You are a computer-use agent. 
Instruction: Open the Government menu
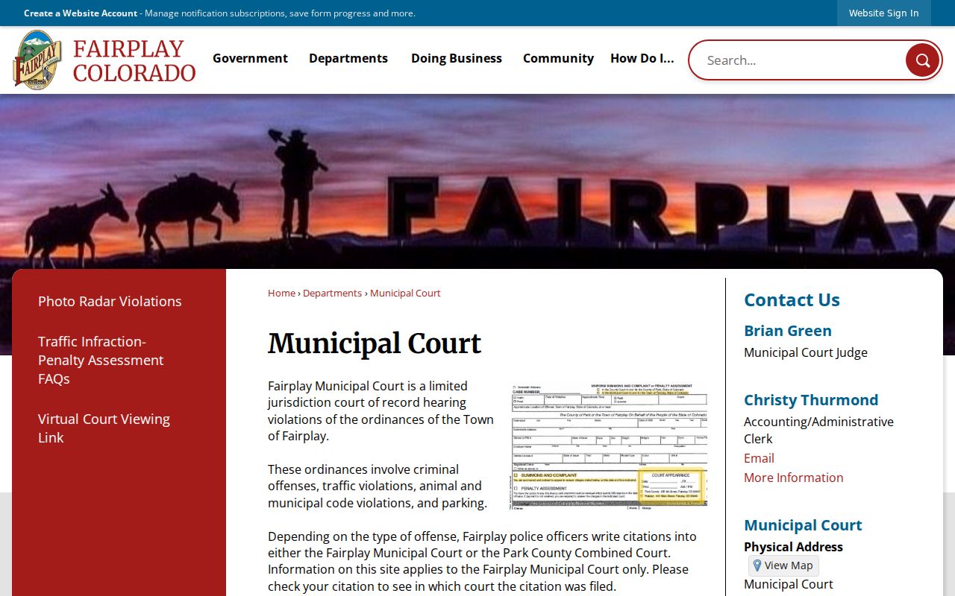[x=250, y=58]
